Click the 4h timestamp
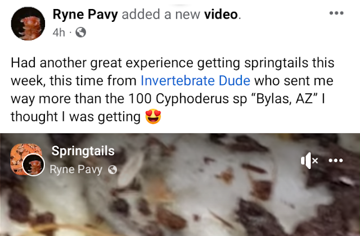360x236 pixels. pyautogui.click(x=58, y=33)
